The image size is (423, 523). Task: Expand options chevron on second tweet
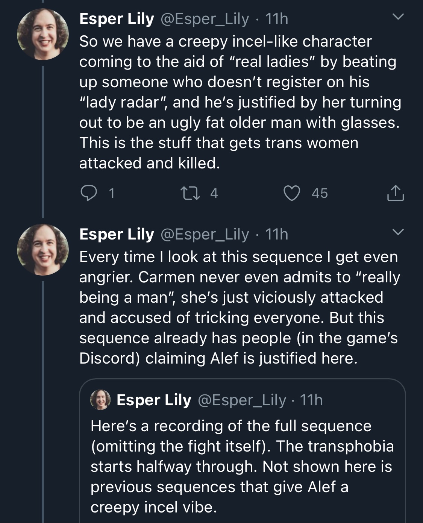[398, 232]
